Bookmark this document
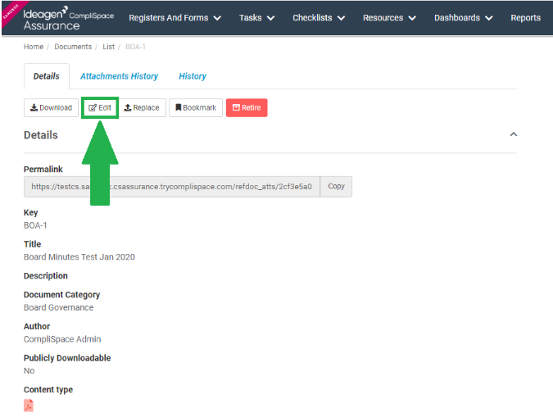 click(196, 107)
